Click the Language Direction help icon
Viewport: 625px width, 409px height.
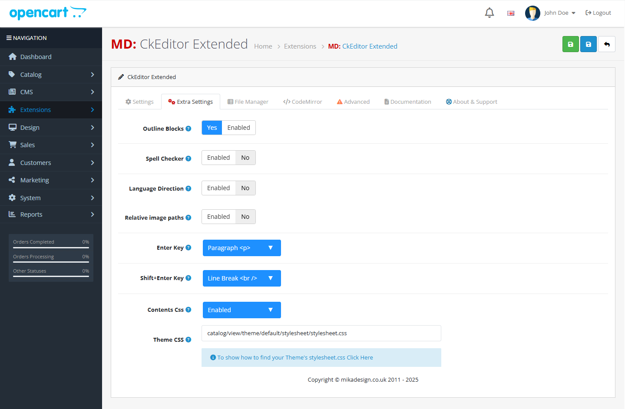188,188
